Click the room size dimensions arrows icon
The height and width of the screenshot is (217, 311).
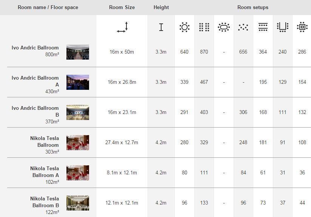pos(122,27)
